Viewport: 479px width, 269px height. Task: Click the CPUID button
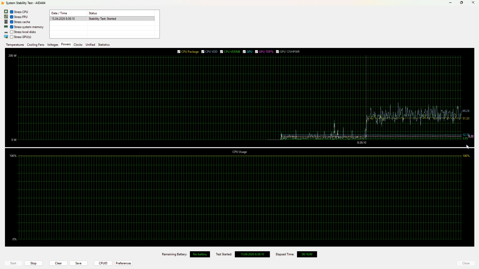103,263
